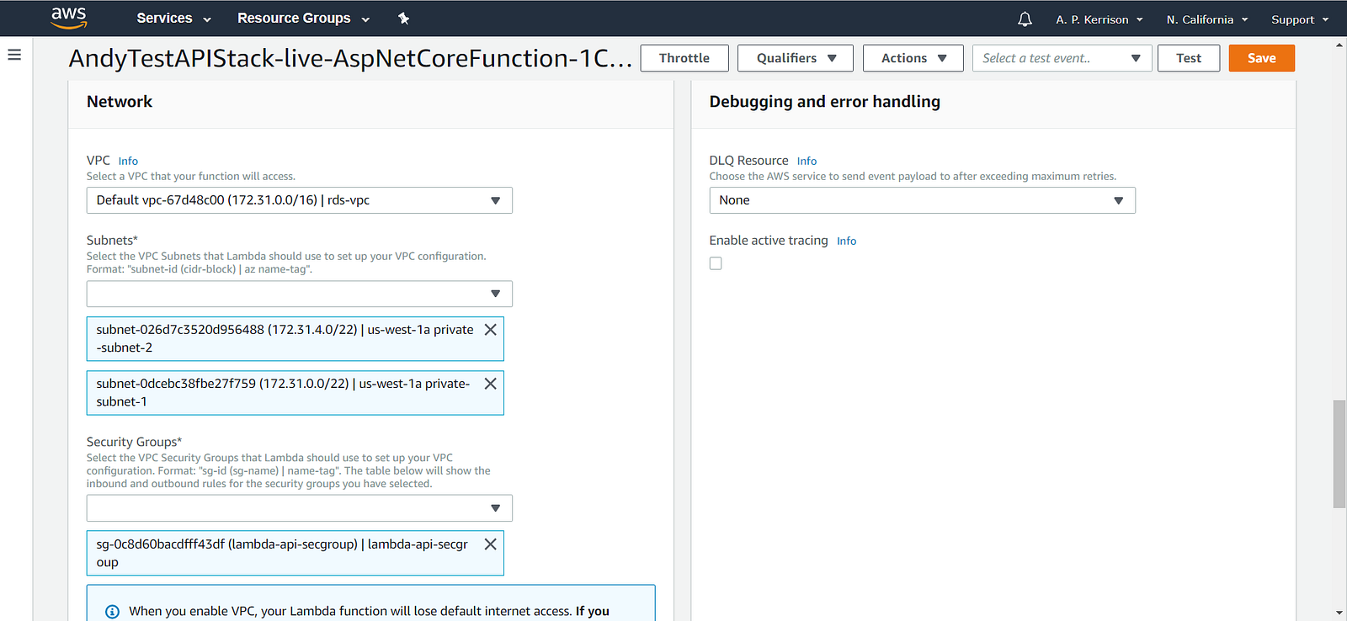Open the hamburger side menu
Screen dimensions: 1347x621
(14, 55)
